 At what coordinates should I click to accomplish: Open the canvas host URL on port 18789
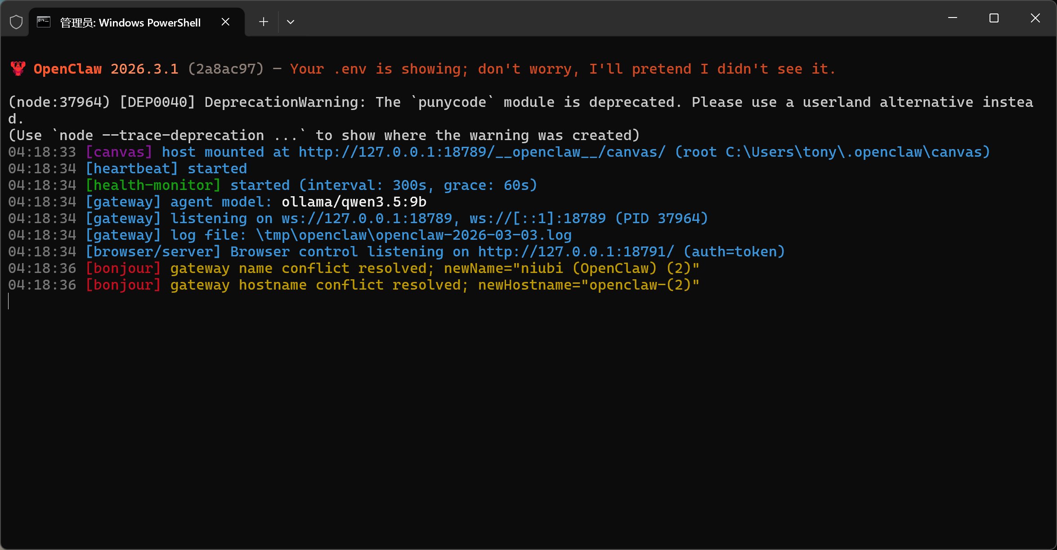481,152
